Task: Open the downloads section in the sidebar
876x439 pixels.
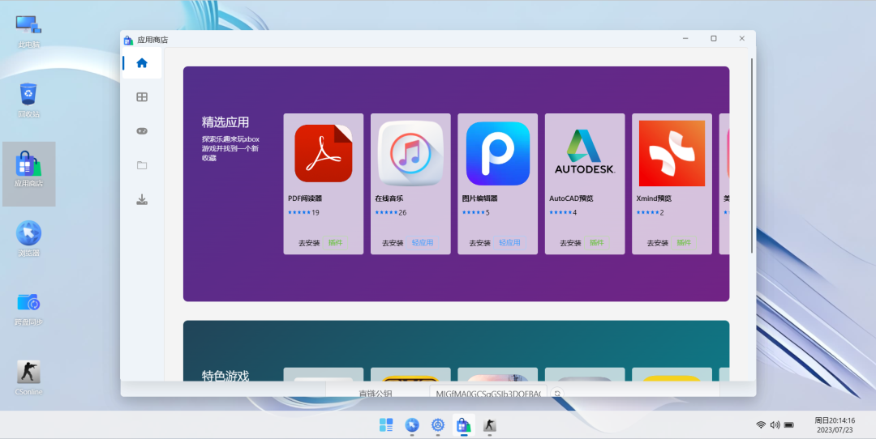Action: coord(142,199)
